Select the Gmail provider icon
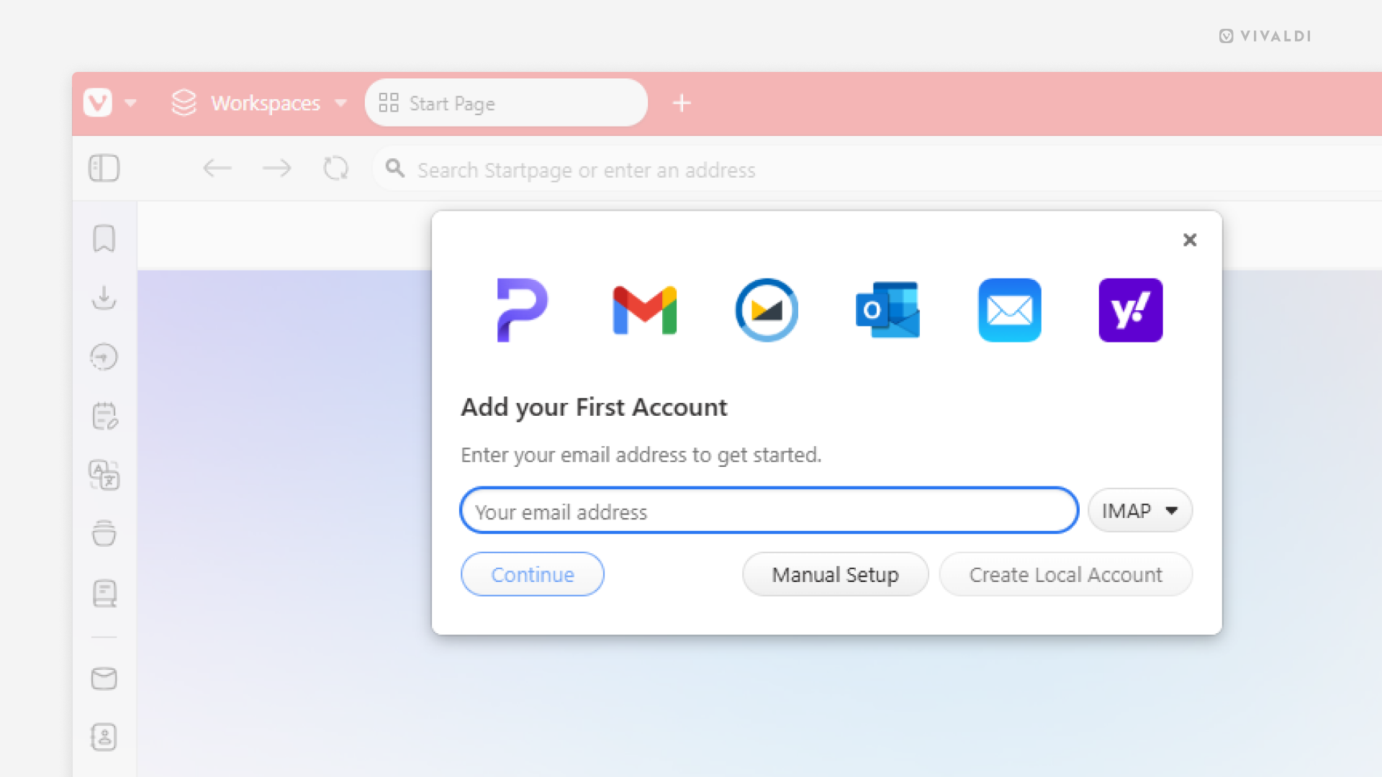 tap(644, 310)
